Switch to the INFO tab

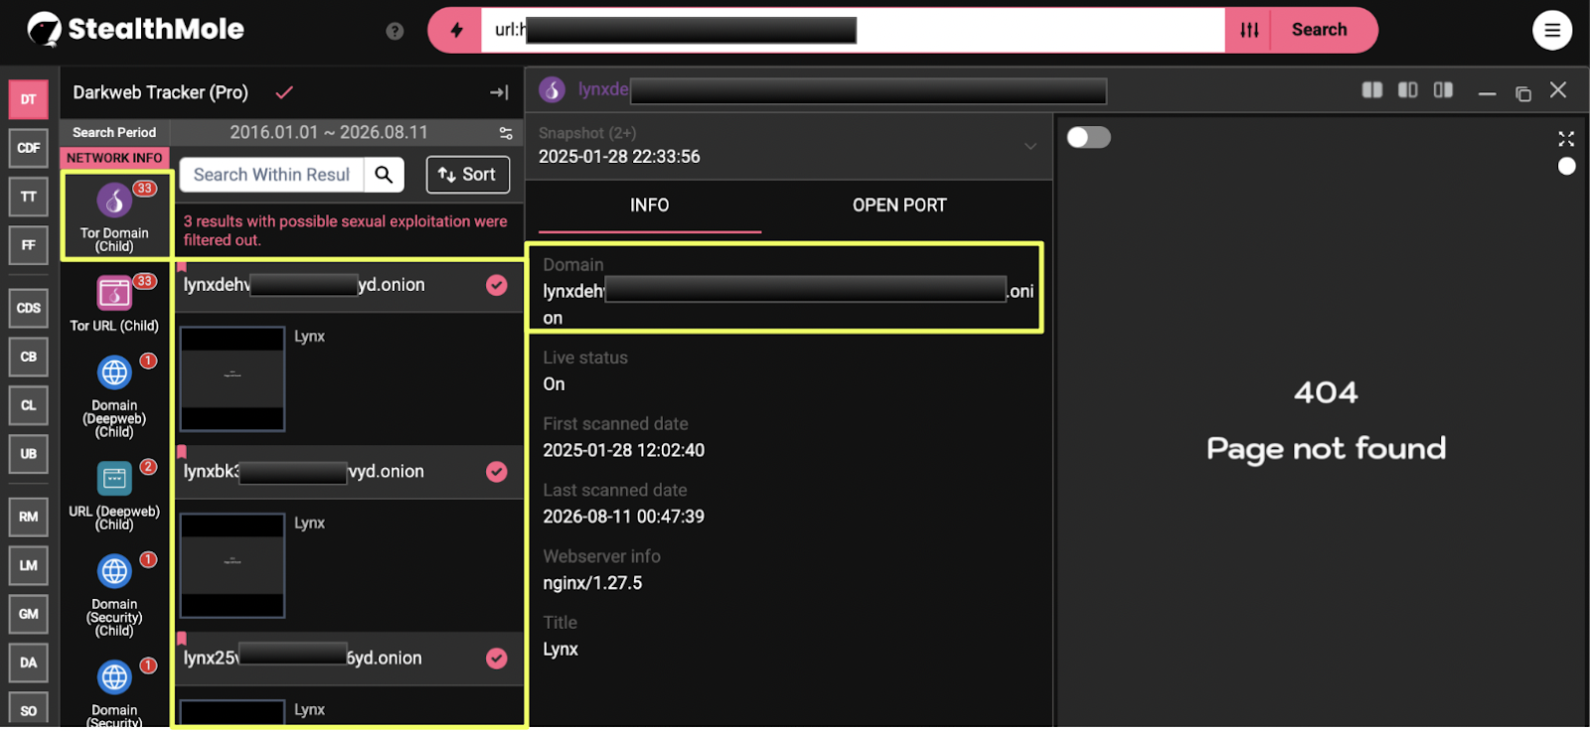click(x=649, y=206)
